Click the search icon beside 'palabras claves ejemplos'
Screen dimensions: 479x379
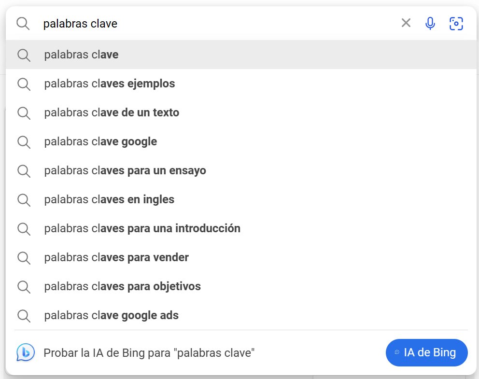[x=24, y=84]
